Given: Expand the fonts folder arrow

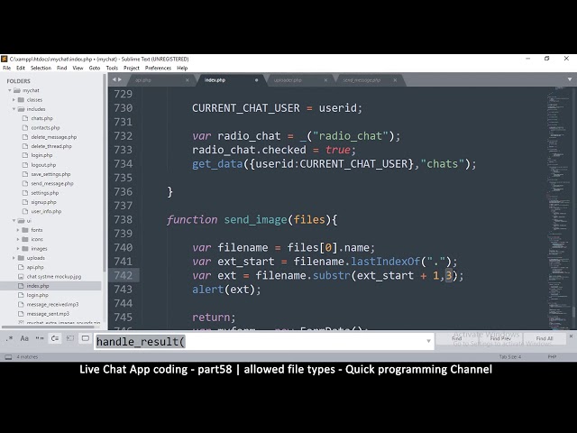Looking at the screenshot, I should [x=18, y=230].
